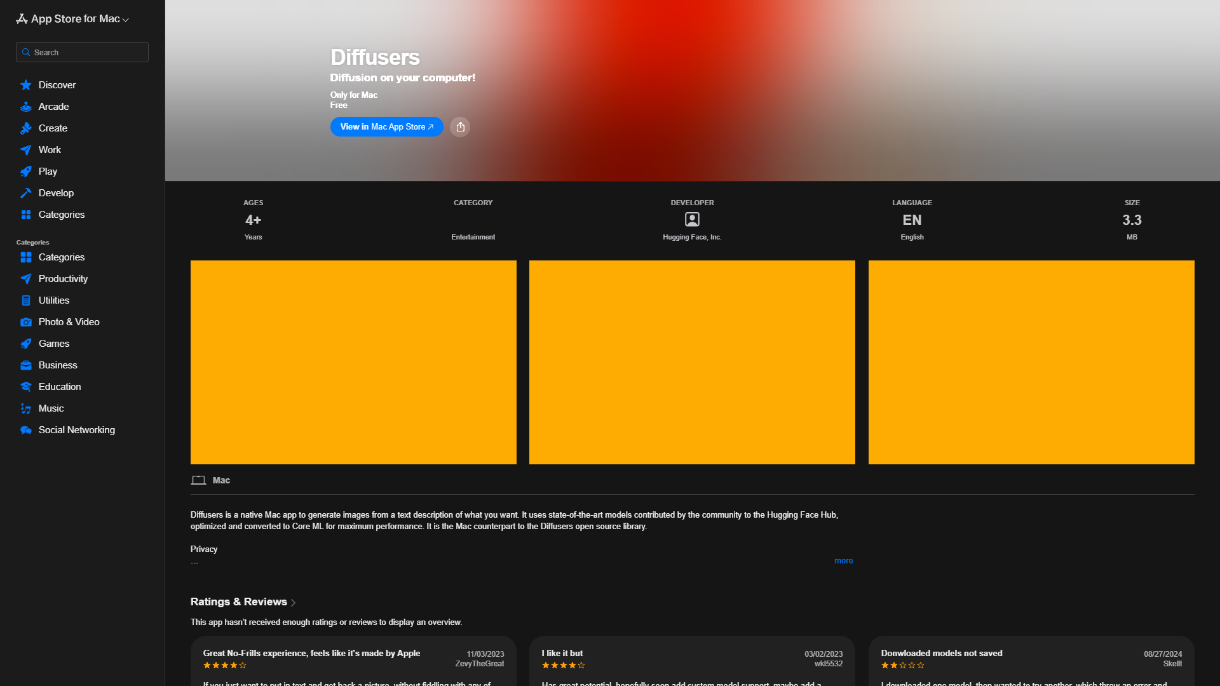Click the Develop hammer icon

click(x=26, y=193)
